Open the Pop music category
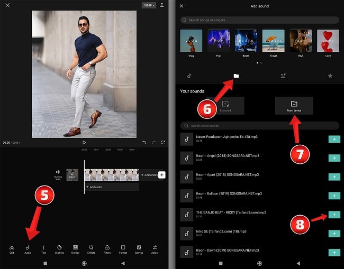This screenshot has width=344, height=269. 219,43
